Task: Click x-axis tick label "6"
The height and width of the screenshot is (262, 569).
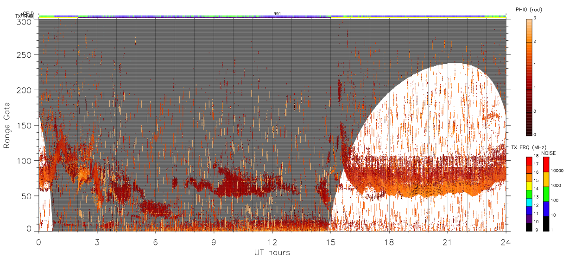Action: (155, 242)
